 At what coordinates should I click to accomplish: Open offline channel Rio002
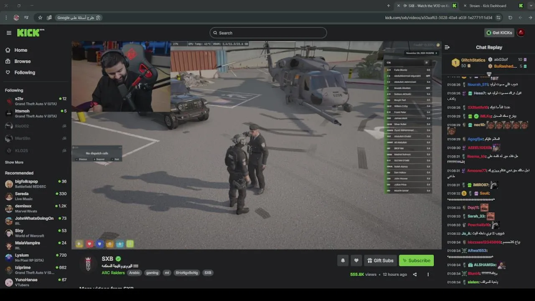[x=36, y=126]
